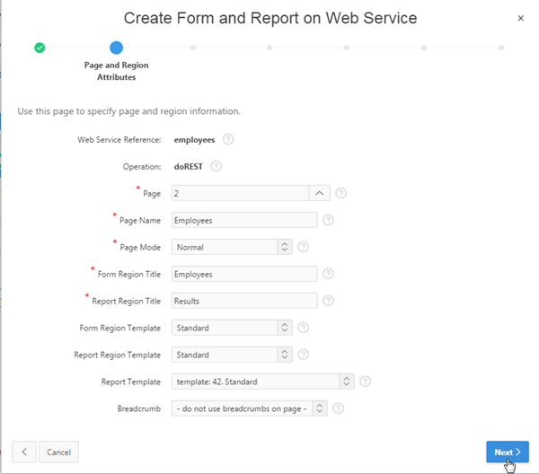Go back with the previous arrow button
This screenshot has height=474, width=539.
(x=24, y=452)
